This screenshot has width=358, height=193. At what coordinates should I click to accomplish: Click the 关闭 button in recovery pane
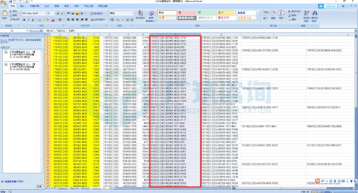(x=39, y=186)
